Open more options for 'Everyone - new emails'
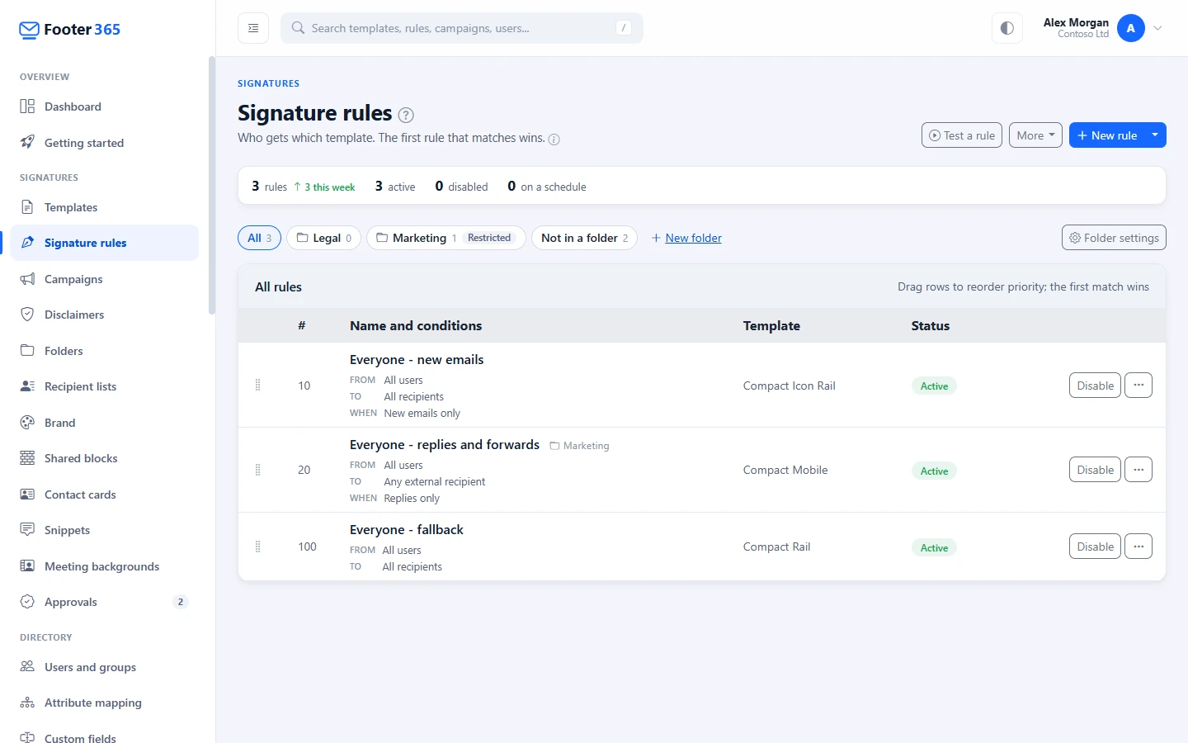The height and width of the screenshot is (743, 1188). [x=1138, y=386]
